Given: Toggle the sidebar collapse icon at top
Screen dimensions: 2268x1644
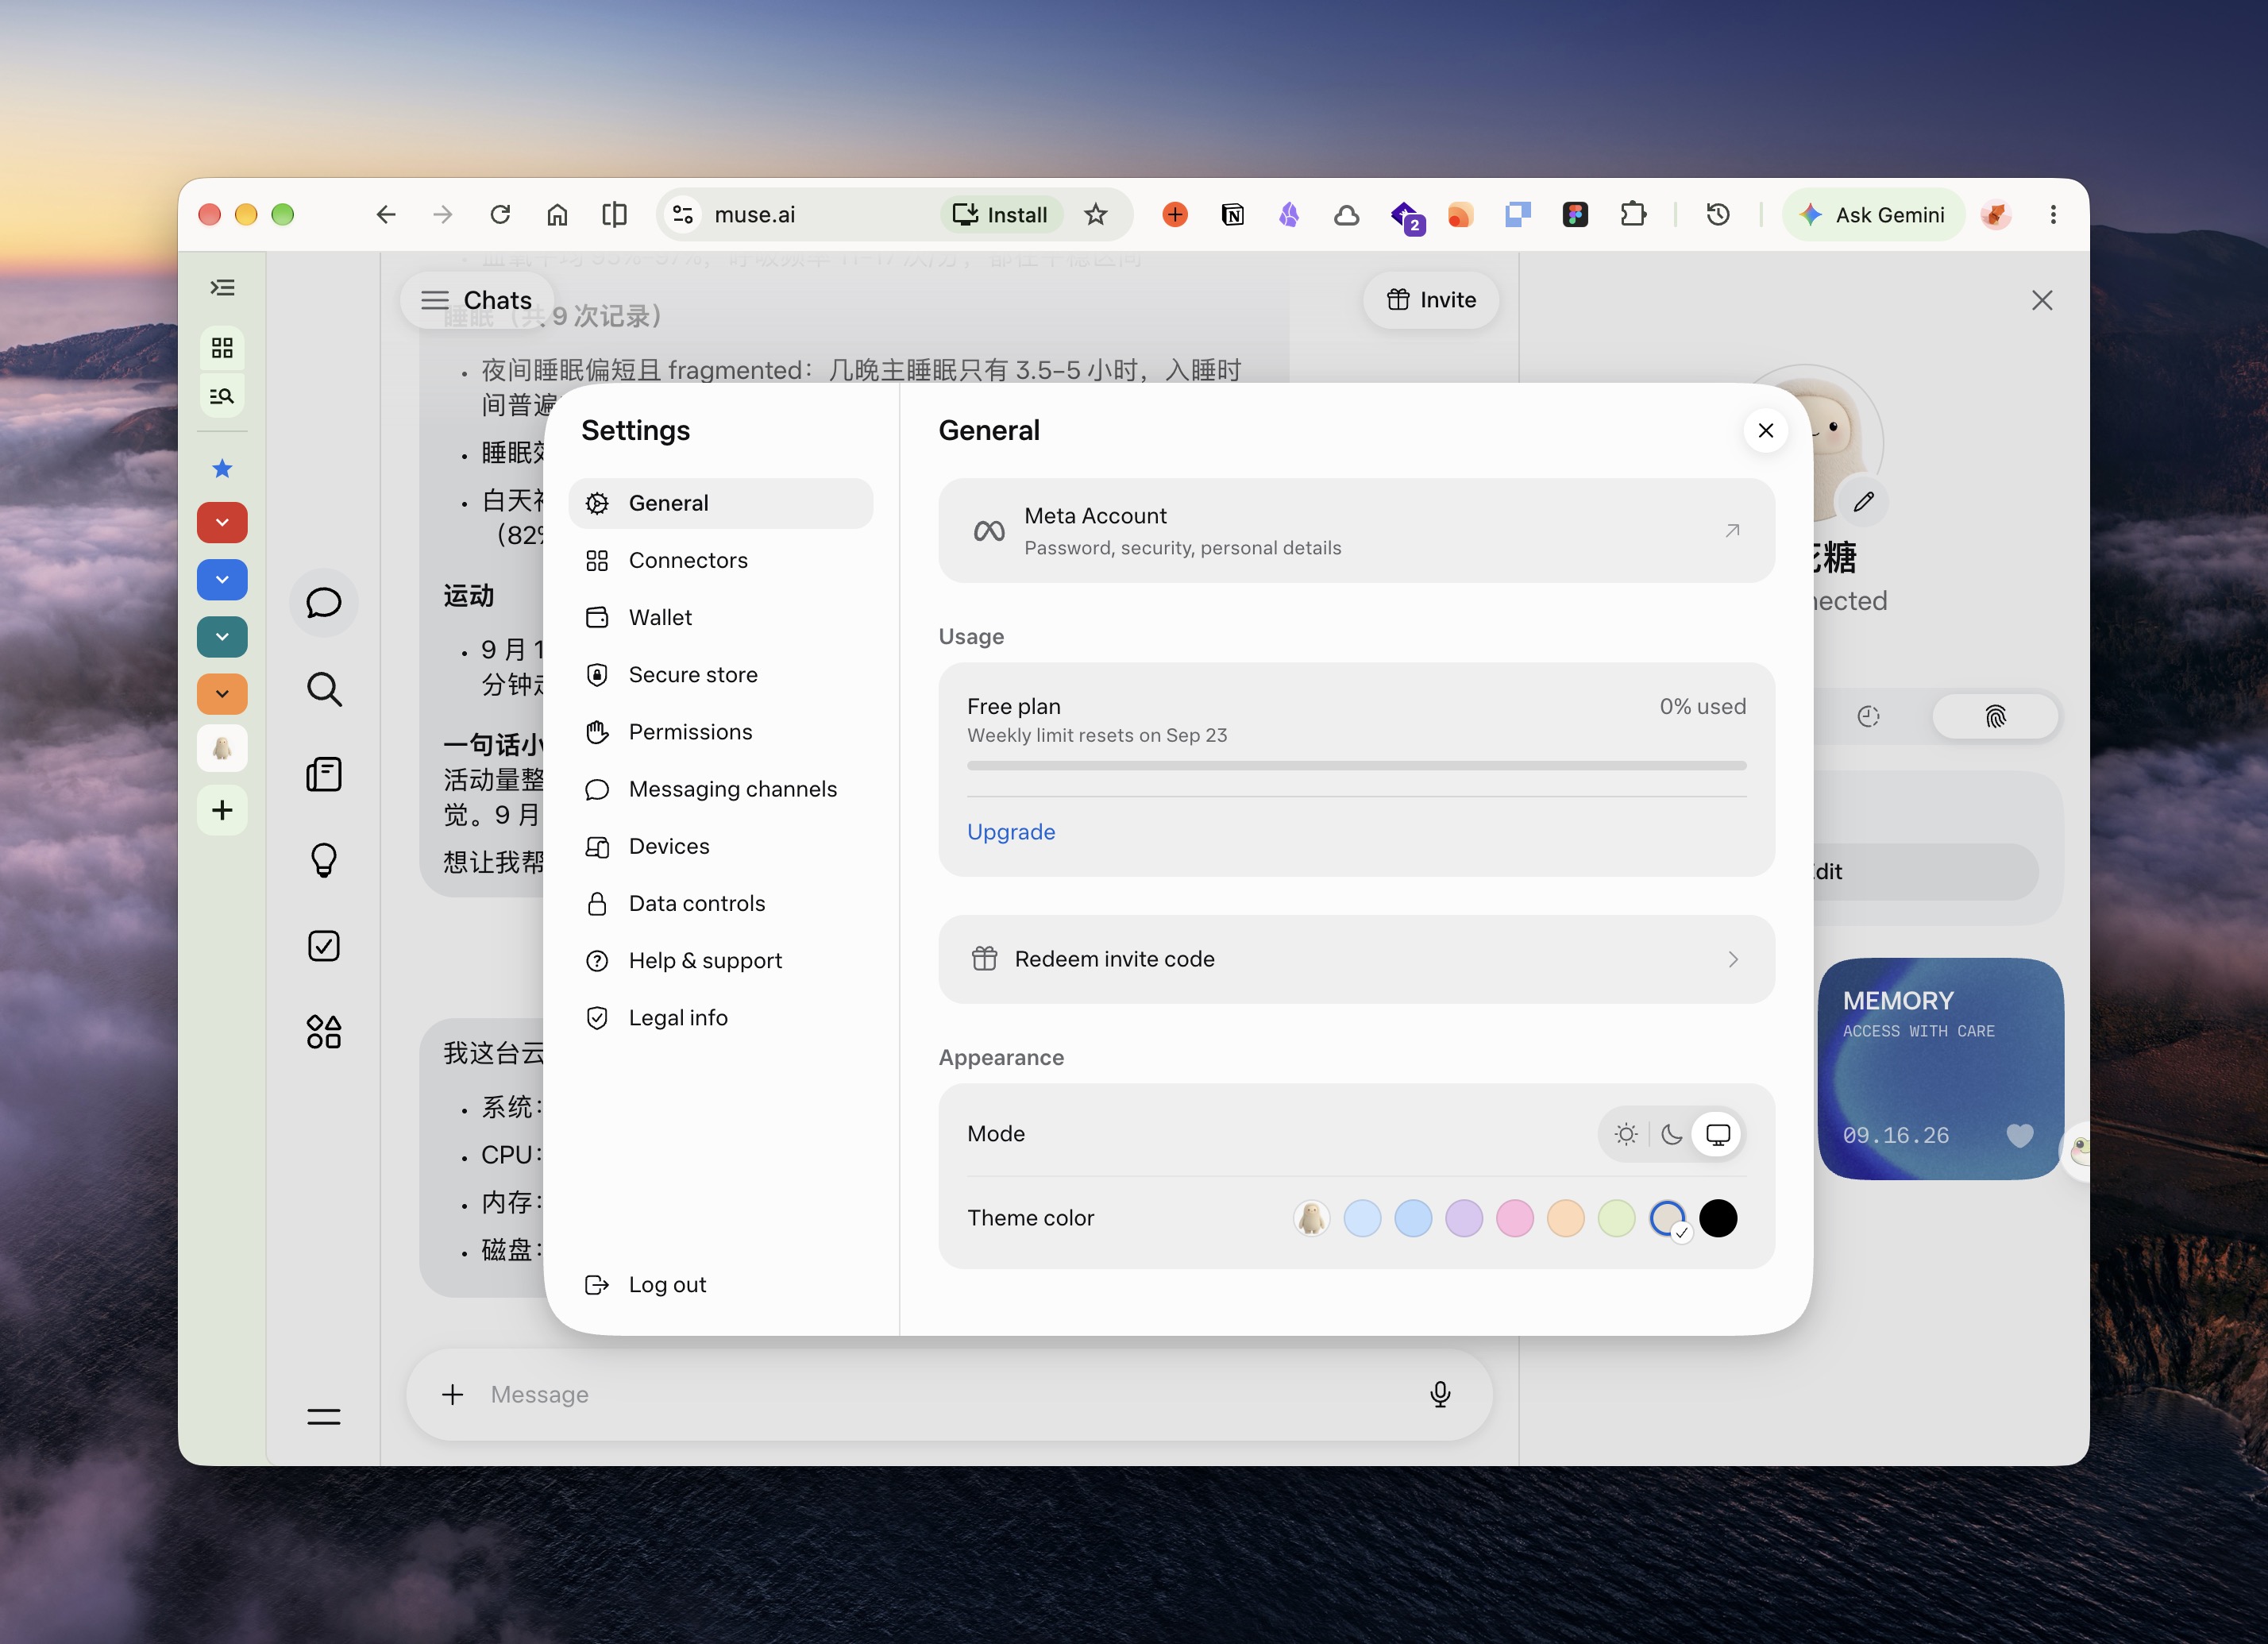Looking at the screenshot, I should 222,288.
